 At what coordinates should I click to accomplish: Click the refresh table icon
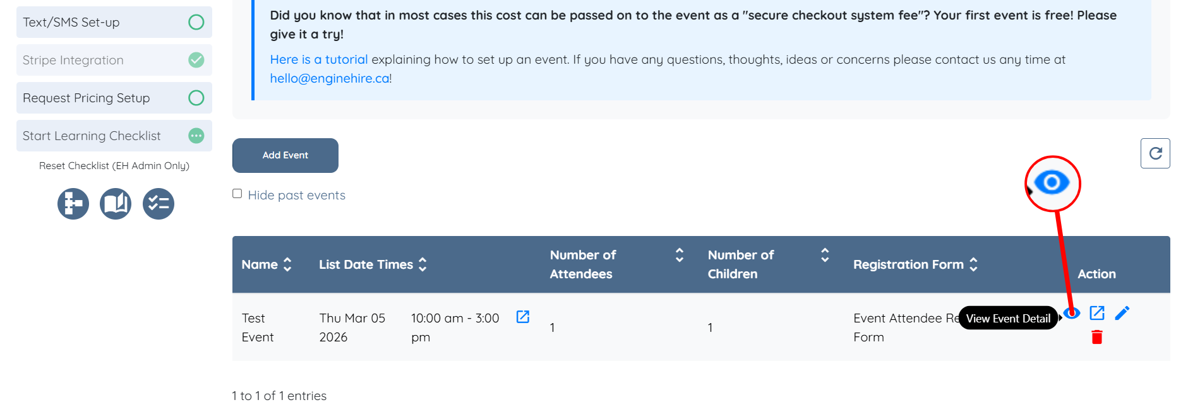[x=1155, y=153]
